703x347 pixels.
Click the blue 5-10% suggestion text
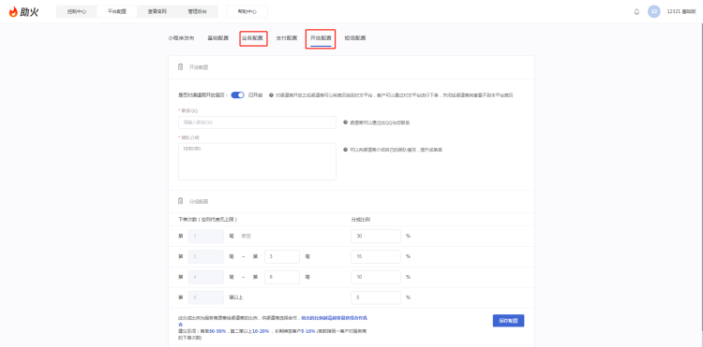pyautogui.click(x=307, y=331)
